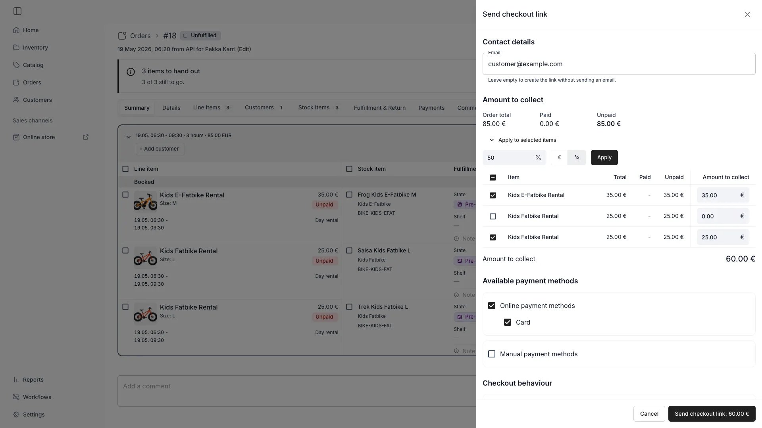The image size is (762, 428).
Task: Check the unchecked Kids Fatbike Rental row
Action: tap(493, 216)
